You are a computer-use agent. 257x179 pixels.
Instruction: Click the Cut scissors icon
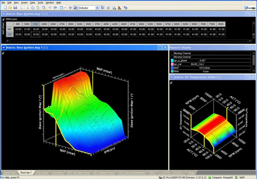point(28,7)
